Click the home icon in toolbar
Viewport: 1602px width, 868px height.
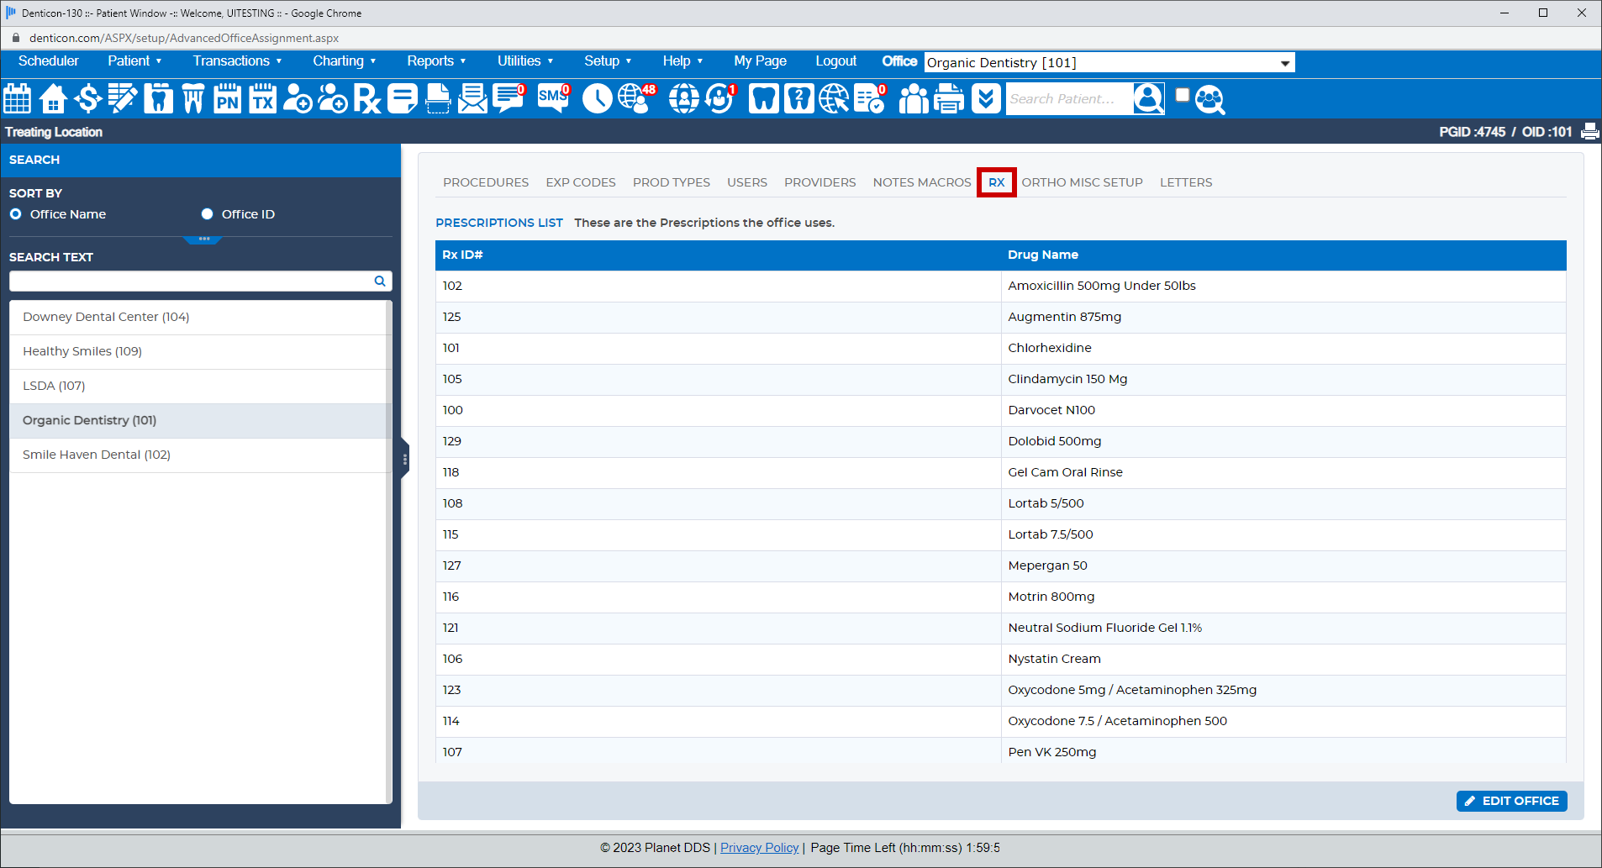click(53, 99)
